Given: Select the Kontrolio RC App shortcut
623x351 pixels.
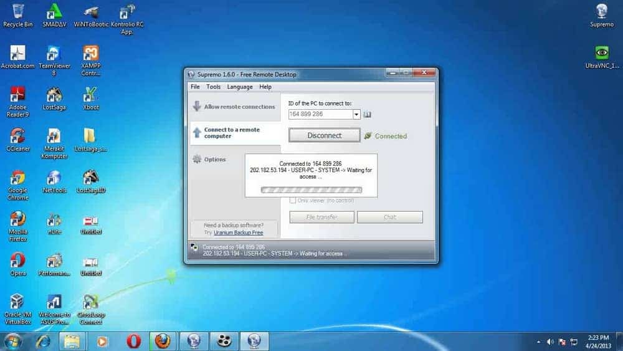Looking at the screenshot, I should (x=127, y=19).
